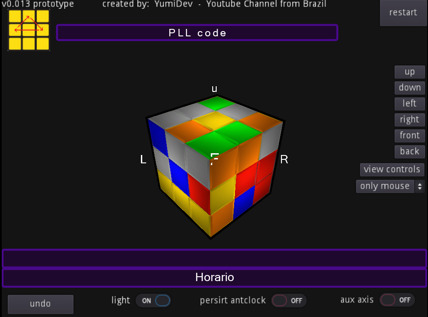The width and height of the screenshot is (428, 317).
Task: Select the back view button
Action: point(409,151)
